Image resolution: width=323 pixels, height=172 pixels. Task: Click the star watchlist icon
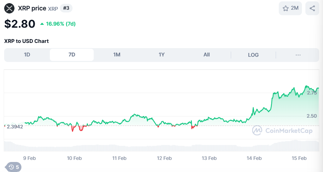click(285, 8)
